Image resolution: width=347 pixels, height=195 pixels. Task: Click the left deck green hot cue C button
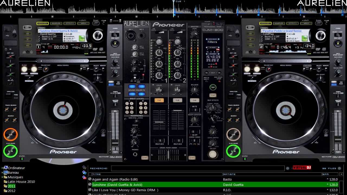(x=11, y=74)
